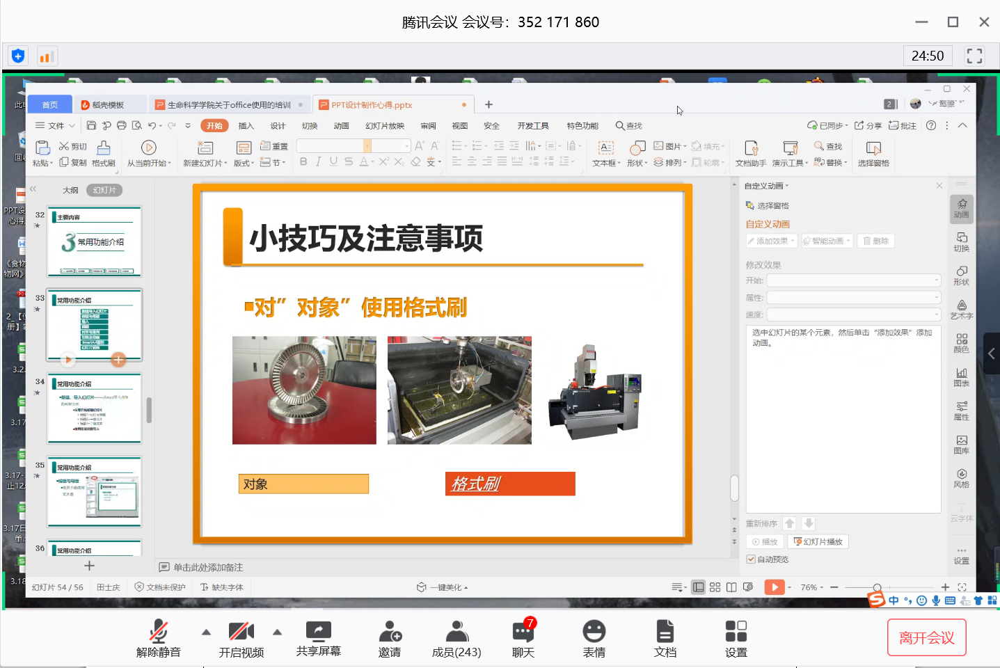This screenshot has height=668, width=1000.
Task: Open the 插入 ribbon tab
Action: click(x=246, y=126)
